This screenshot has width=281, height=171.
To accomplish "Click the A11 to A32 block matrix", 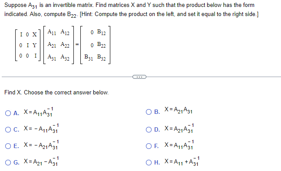I will click(59, 45).
